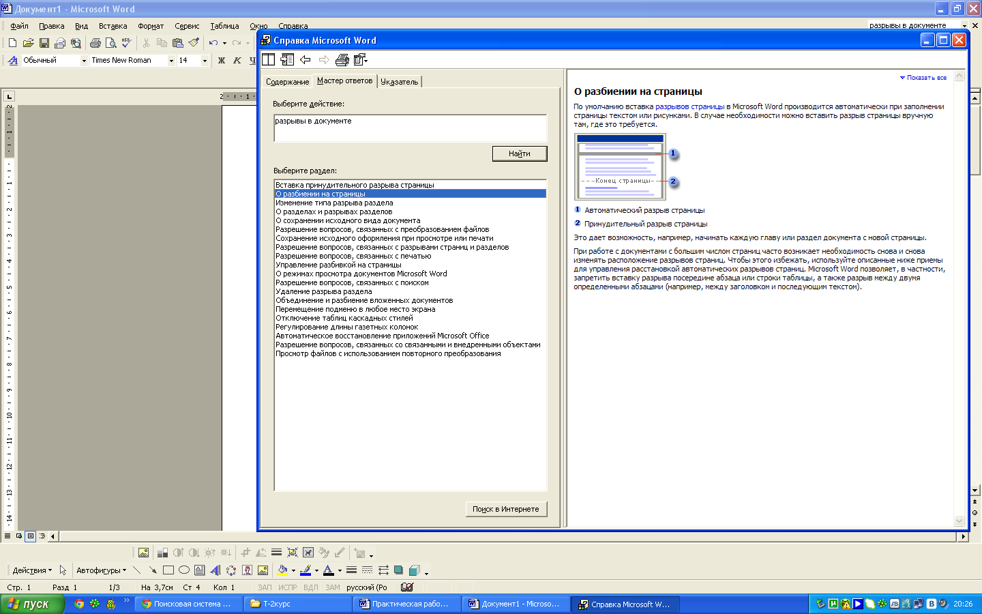Apply yellow fill color bucket
Viewport: 982px width, 614px height.
pos(283,570)
